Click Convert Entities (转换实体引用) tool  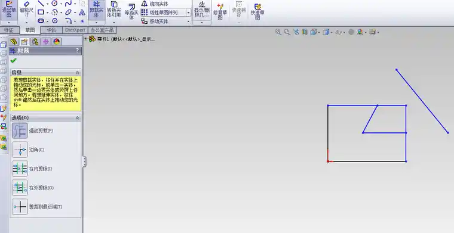pos(113,10)
